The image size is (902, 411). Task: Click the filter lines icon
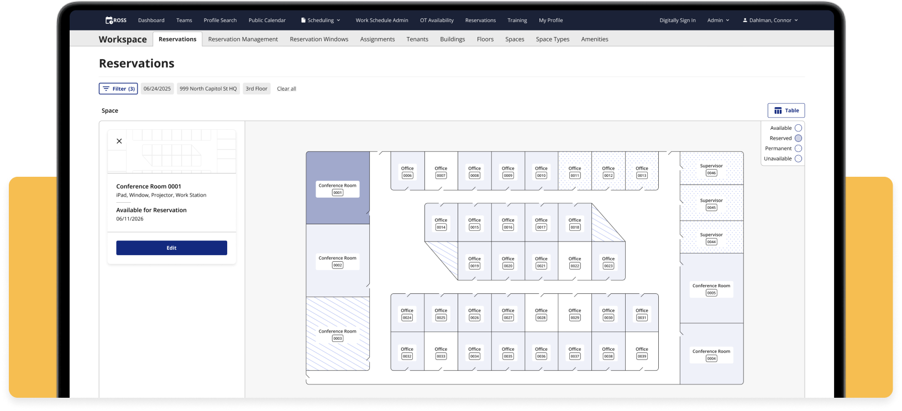[x=106, y=89]
